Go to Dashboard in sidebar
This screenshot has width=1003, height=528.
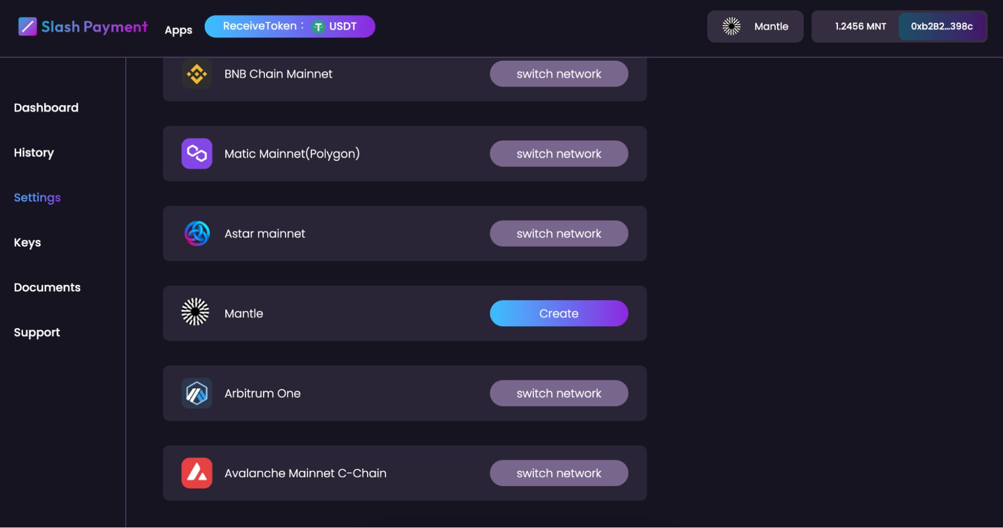46,108
